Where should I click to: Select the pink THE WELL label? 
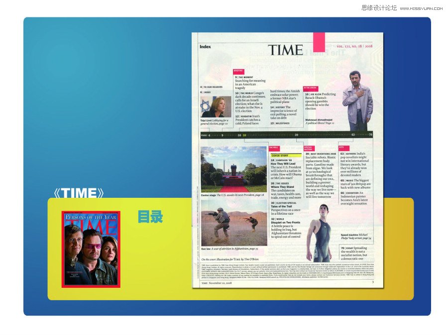tap(274, 148)
